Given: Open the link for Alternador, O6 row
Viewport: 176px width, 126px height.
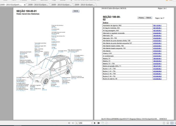Looking at the screenshot, I should [x=157, y=36].
